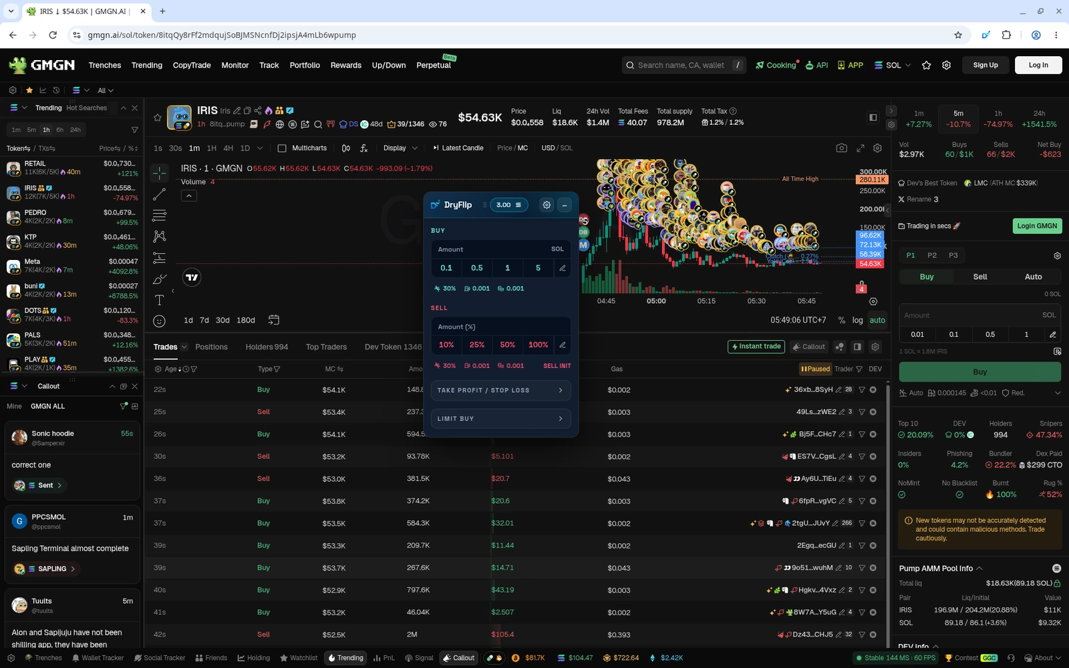Minimize the DryFlip panel
This screenshot has width=1069, height=668.
tap(565, 205)
